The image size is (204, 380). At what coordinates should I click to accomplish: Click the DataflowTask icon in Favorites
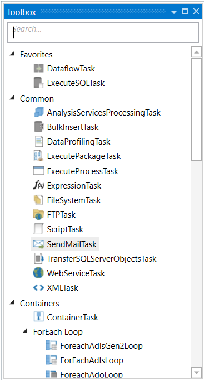point(38,68)
